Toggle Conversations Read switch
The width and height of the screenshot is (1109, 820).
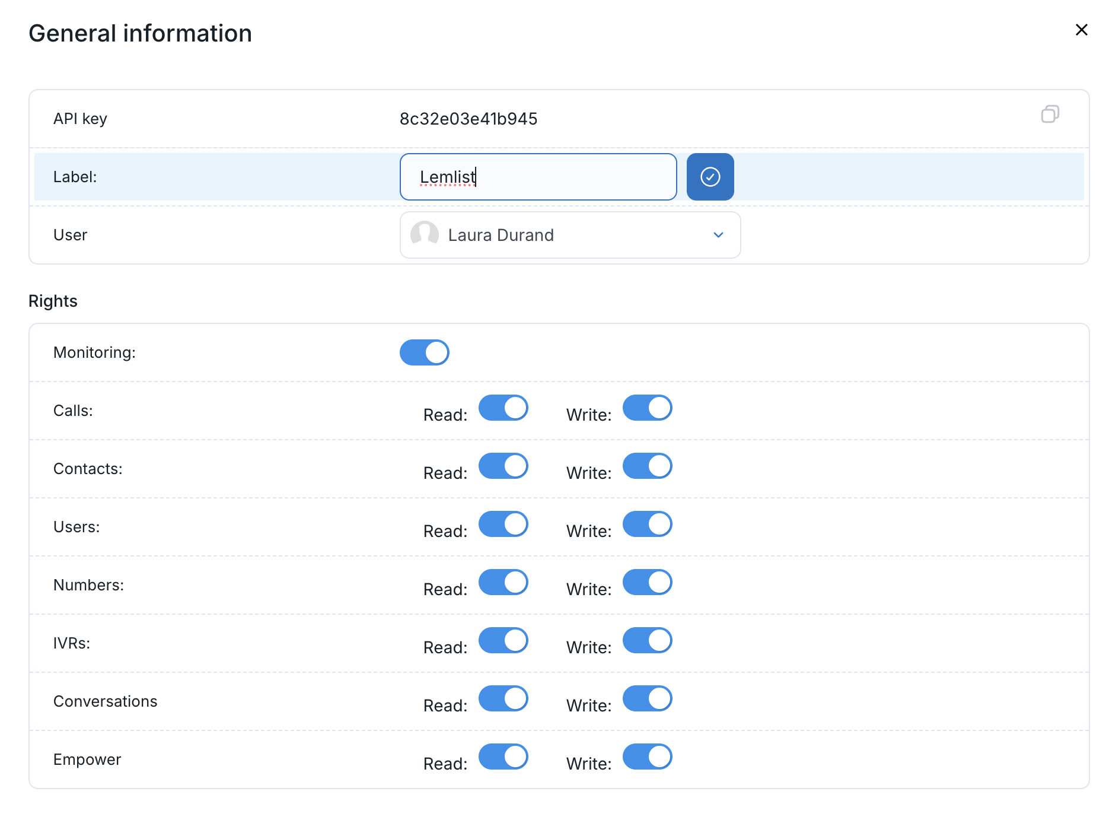[503, 698]
